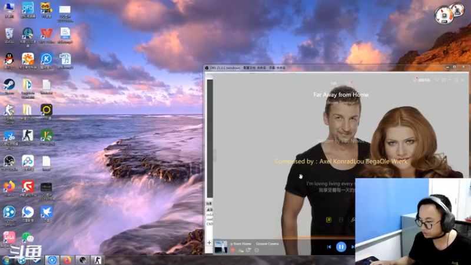Screen dimensions: 471x265
Task: Launch Firefox from the desktop
Action: [x=9, y=188]
